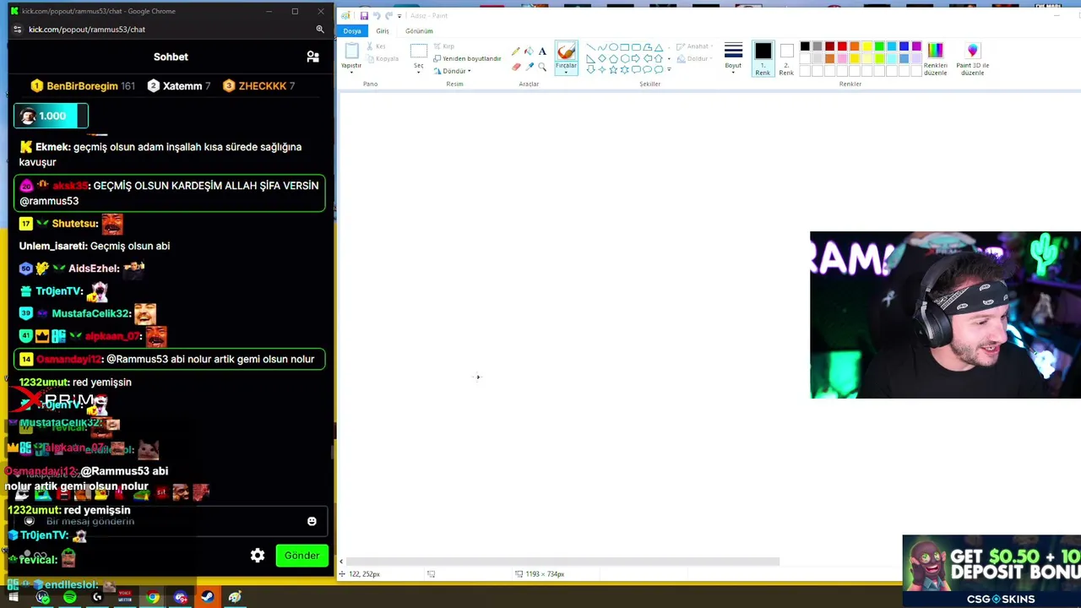Screen dimensions: 1081x608
Task: Expand the shapes gallery more arrow
Action: coord(669,69)
